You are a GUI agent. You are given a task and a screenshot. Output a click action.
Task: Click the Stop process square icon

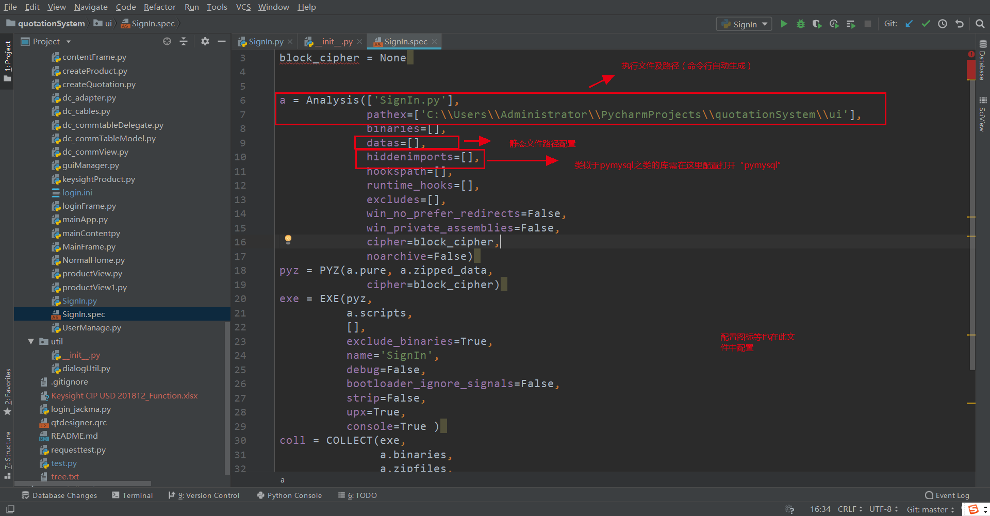[868, 24]
